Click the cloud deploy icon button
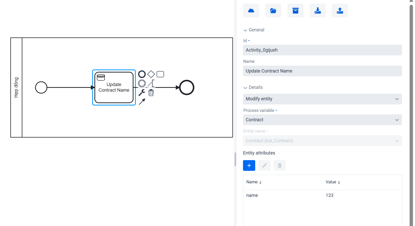The width and height of the screenshot is (415, 226). click(251, 10)
